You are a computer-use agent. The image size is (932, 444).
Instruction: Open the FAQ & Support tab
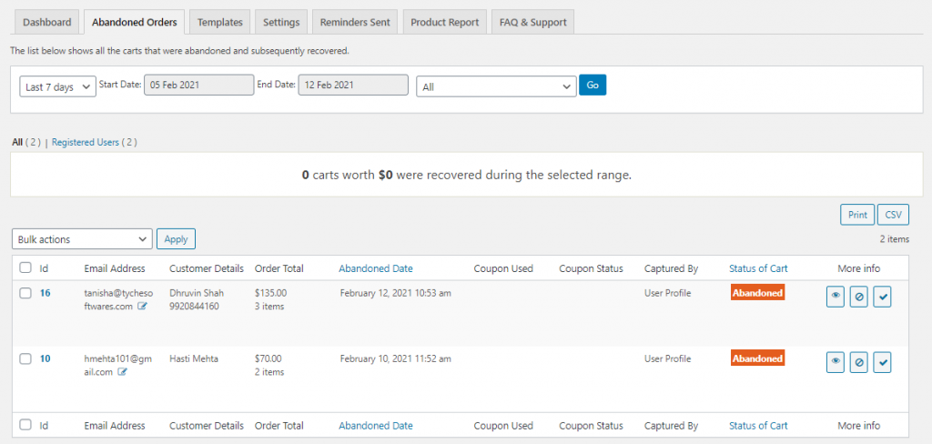(x=532, y=22)
